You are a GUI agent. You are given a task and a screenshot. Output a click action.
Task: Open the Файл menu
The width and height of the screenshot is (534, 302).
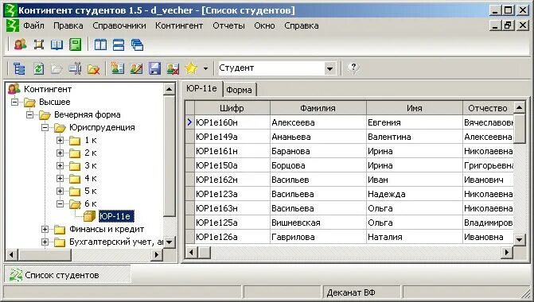click(x=33, y=26)
